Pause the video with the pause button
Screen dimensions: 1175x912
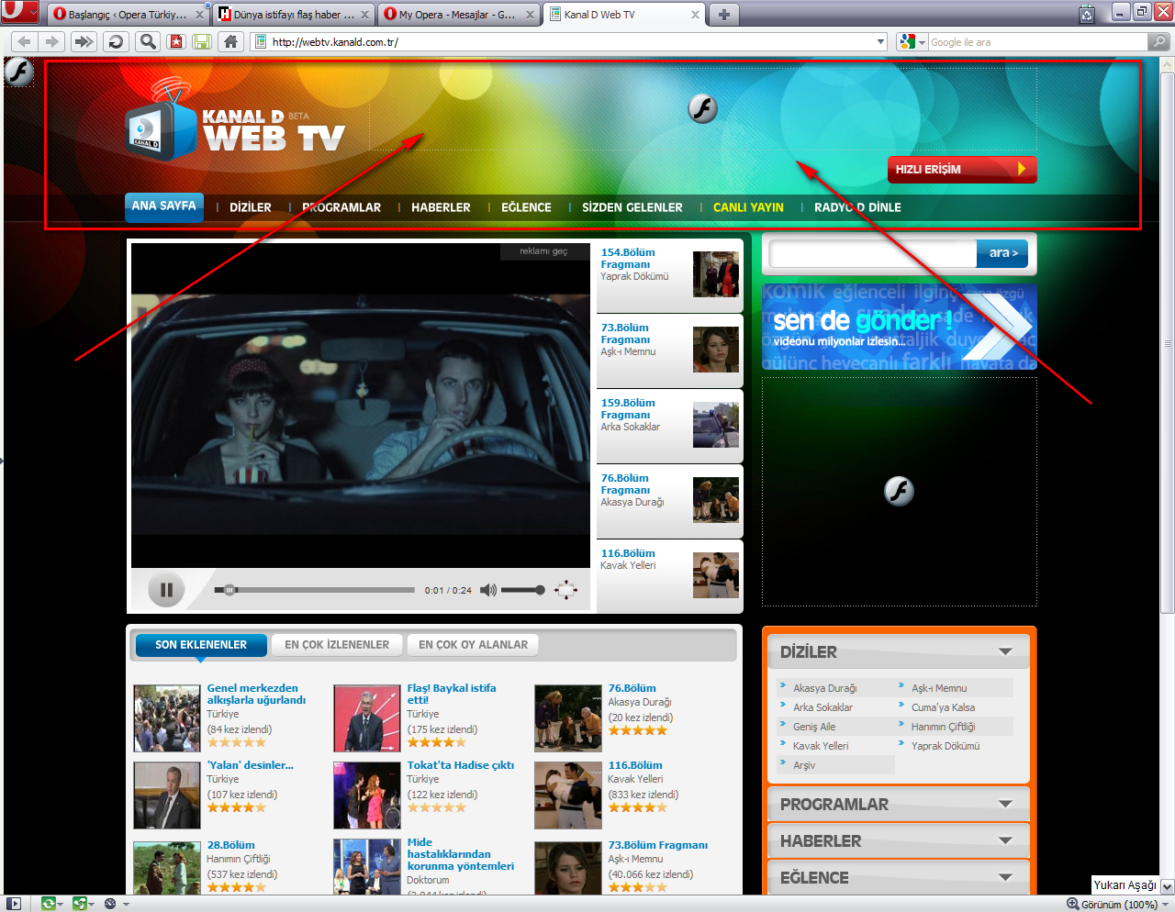point(166,590)
